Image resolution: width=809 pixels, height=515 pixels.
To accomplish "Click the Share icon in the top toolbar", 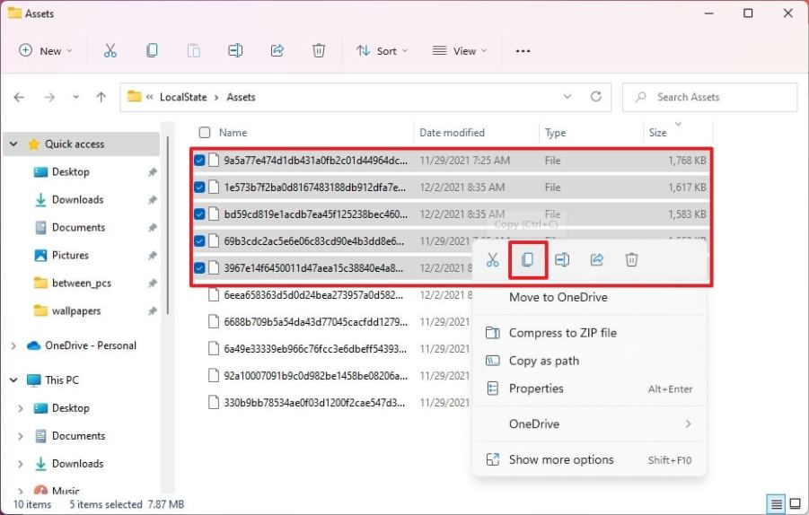I will click(277, 50).
